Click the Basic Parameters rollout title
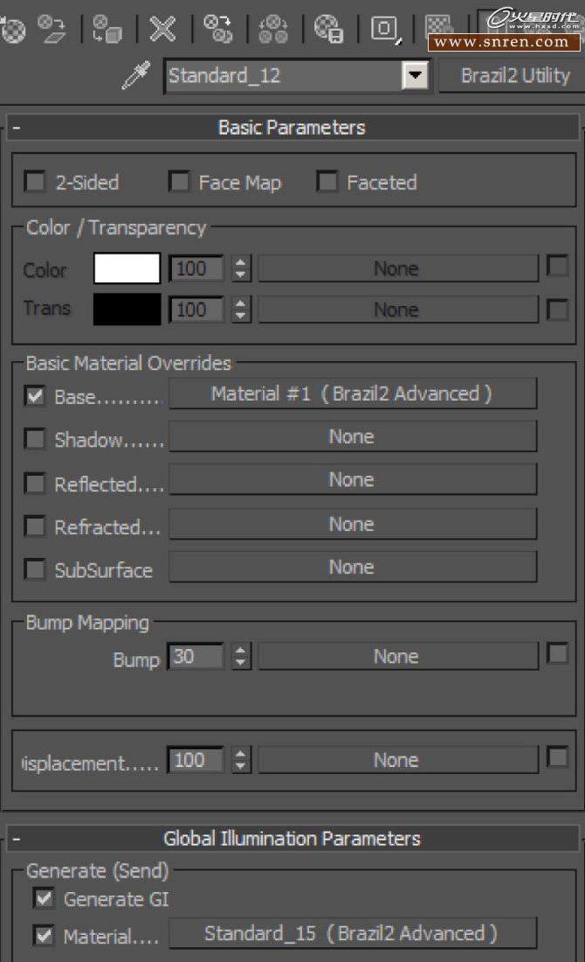The image size is (585, 962). (292, 128)
